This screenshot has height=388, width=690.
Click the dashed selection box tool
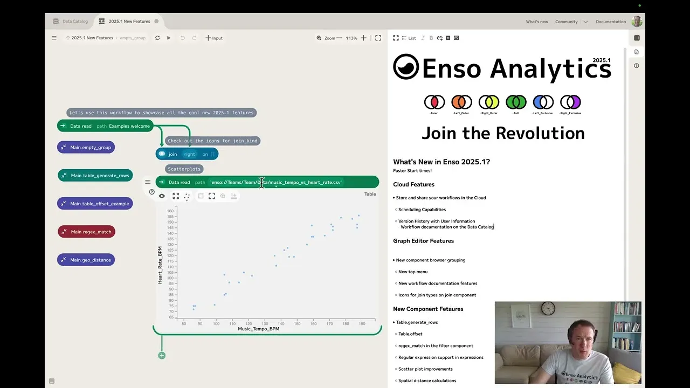(x=201, y=196)
